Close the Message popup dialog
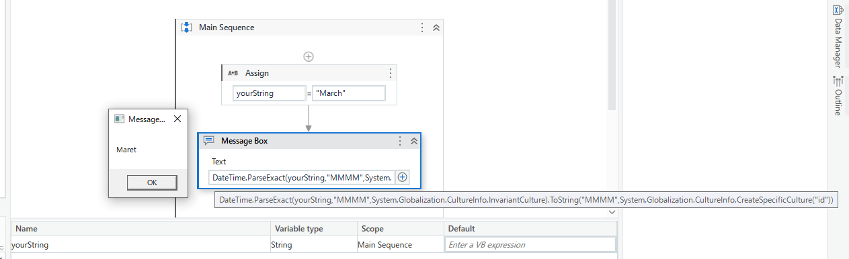The image size is (849, 259). [177, 119]
